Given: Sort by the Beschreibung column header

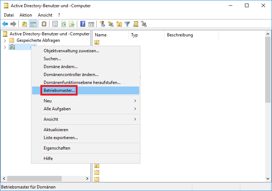Looking at the screenshot, I should (180, 35).
